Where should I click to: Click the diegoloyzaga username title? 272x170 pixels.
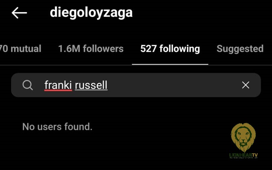pos(91,12)
